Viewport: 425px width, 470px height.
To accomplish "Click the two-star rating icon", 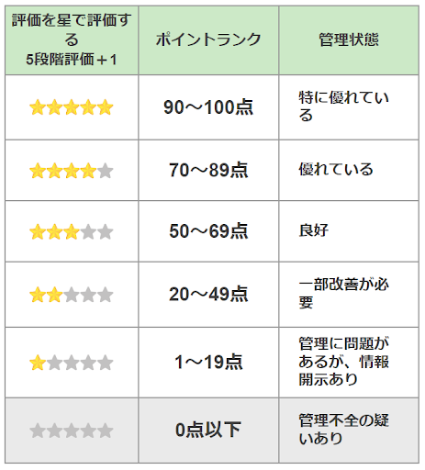I will (72, 295).
